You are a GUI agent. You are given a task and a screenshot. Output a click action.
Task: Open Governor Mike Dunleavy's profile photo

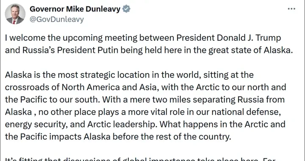(x=15, y=14)
